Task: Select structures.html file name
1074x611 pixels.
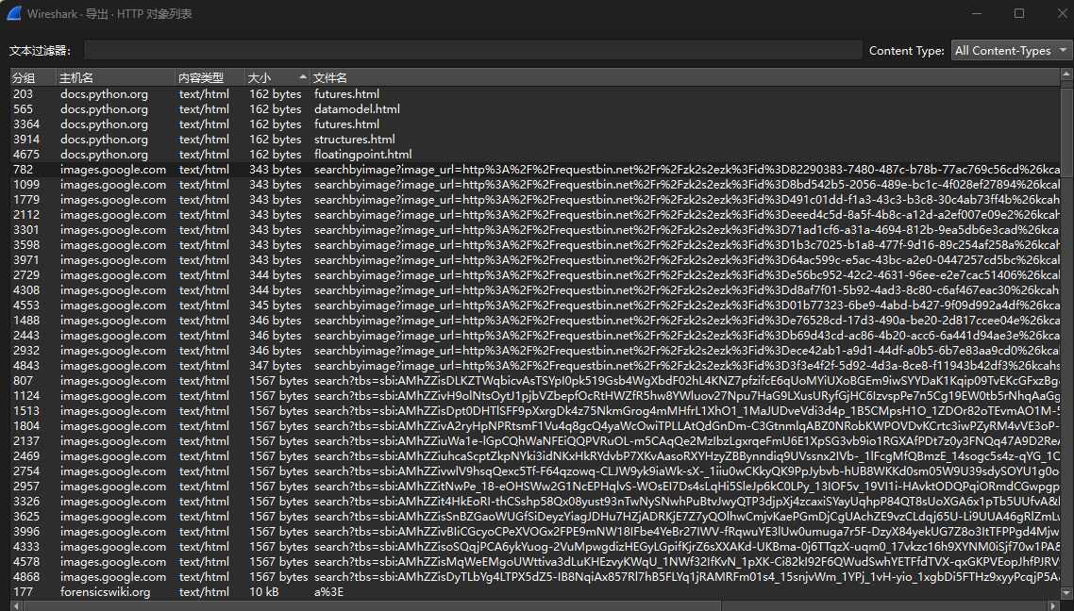Action: click(x=354, y=139)
